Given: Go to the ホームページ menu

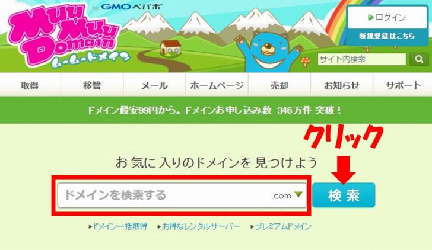Looking at the screenshot, I should click(x=217, y=85).
